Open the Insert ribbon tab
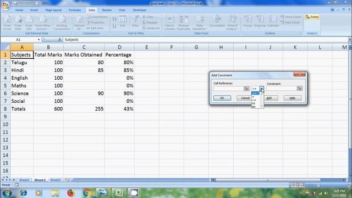The height and width of the screenshot is (198, 352). click(34, 10)
